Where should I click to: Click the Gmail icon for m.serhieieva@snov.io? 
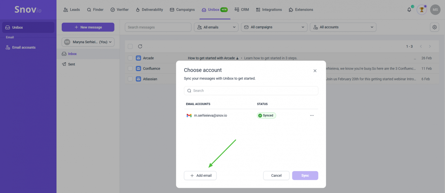pyautogui.click(x=189, y=116)
